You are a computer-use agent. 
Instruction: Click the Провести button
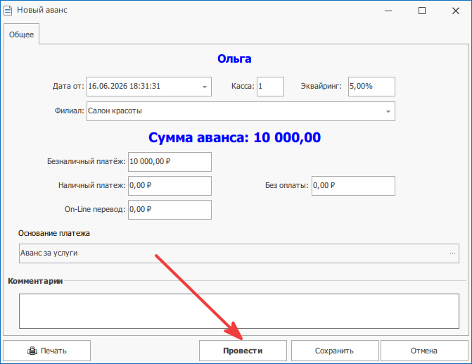243,351
